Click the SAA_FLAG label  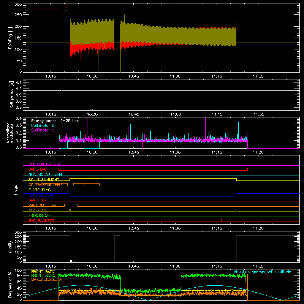click(x=37, y=200)
